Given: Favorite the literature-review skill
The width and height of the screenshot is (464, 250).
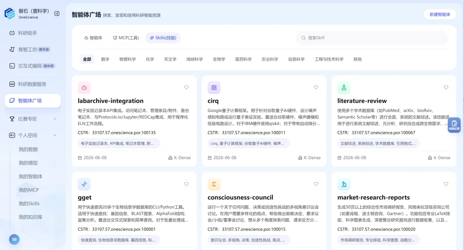Looking at the screenshot, I should (x=446, y=88).
